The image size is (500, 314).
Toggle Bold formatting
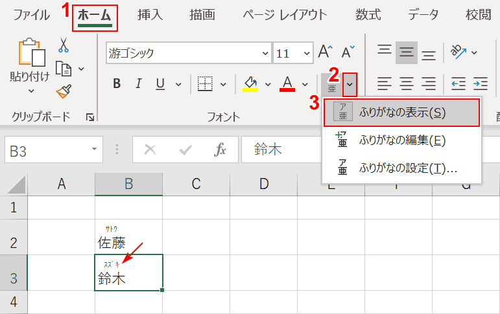117,84
